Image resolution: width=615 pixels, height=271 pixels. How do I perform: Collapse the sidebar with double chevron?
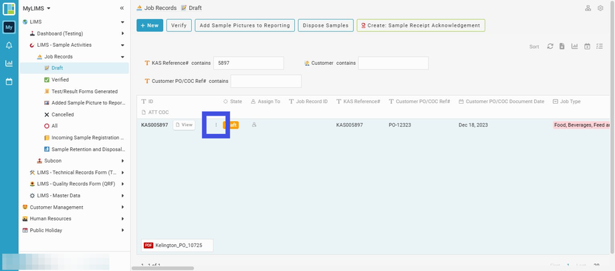coord(122,8)
